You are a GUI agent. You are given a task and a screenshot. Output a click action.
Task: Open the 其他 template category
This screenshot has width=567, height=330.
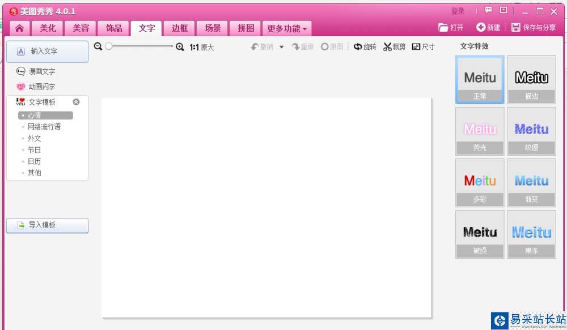point(34,173)
